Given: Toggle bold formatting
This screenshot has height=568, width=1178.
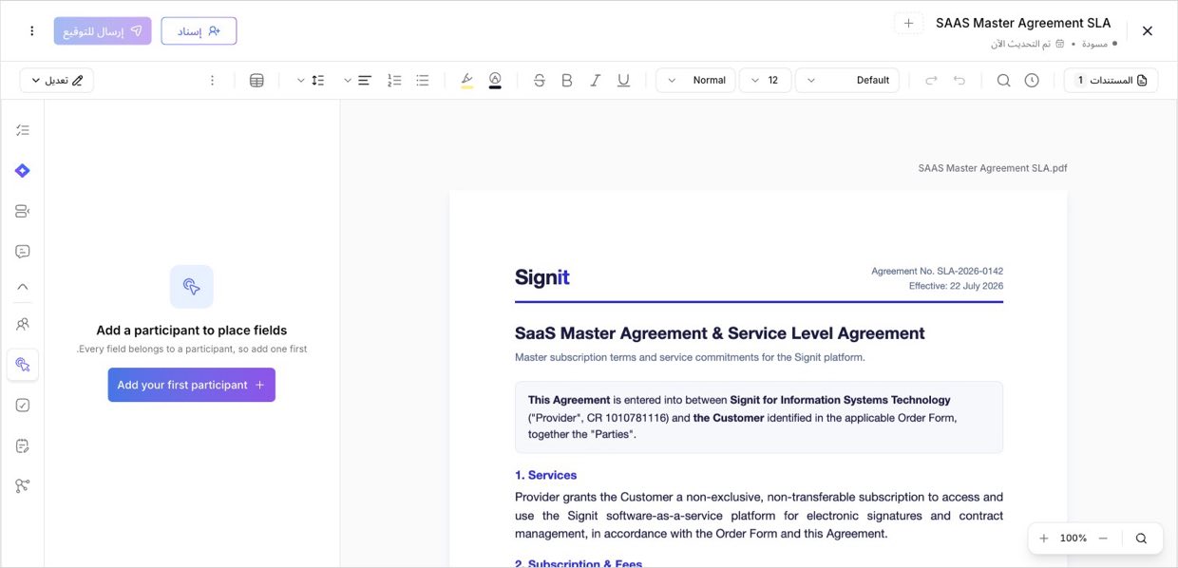Looking at the screenshot, I should (x=567, y=81).
